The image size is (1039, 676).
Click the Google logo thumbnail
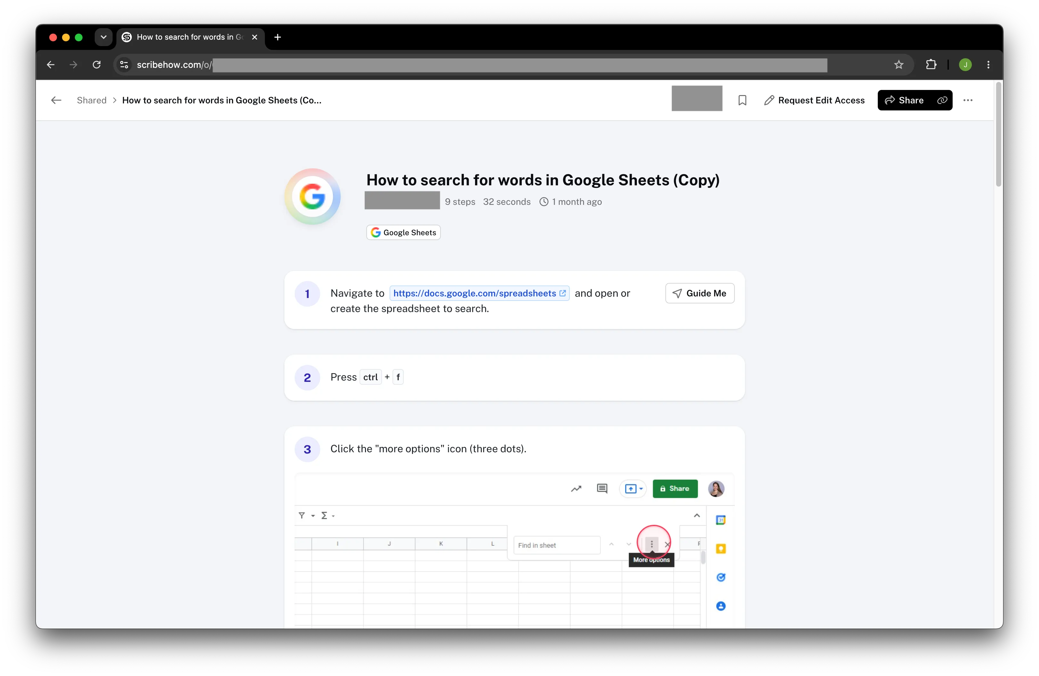(x=312, y=197)
